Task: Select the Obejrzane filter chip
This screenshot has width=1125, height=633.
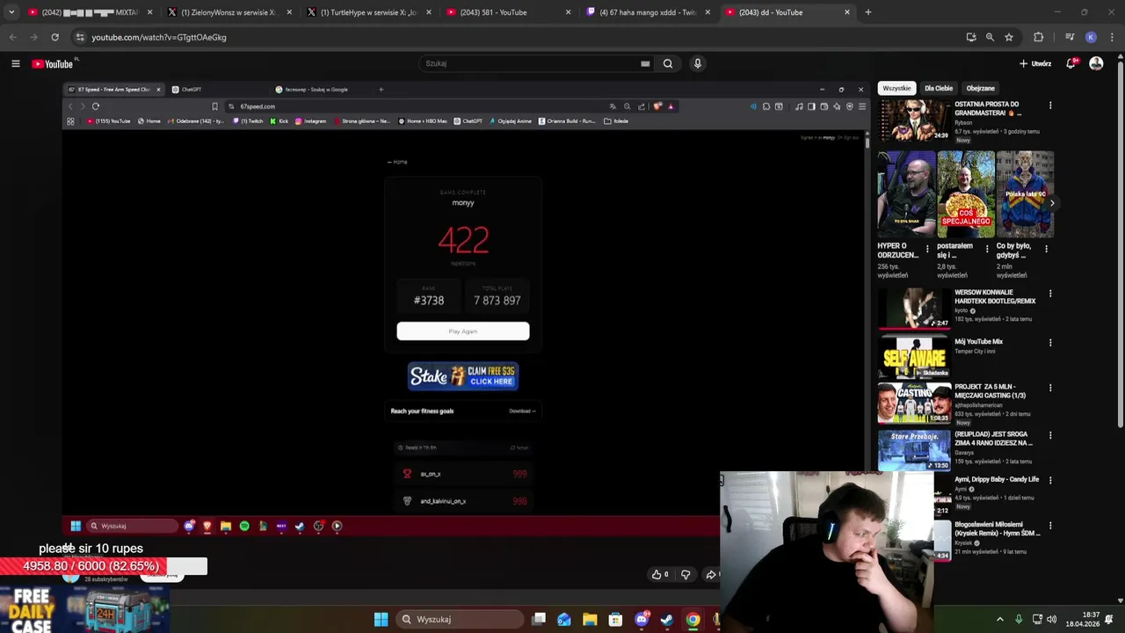Action: click(x=981, y=88)
